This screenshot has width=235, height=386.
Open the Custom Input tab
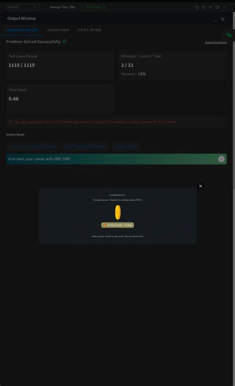click(58, 30)
